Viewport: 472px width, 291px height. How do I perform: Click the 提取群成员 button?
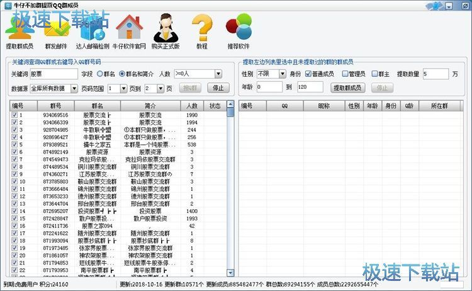347,88
